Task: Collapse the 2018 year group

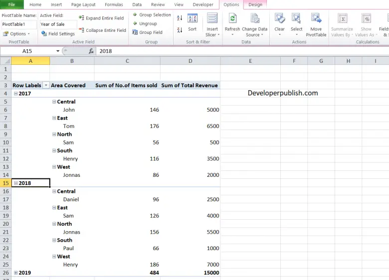Action: (16, 183)
